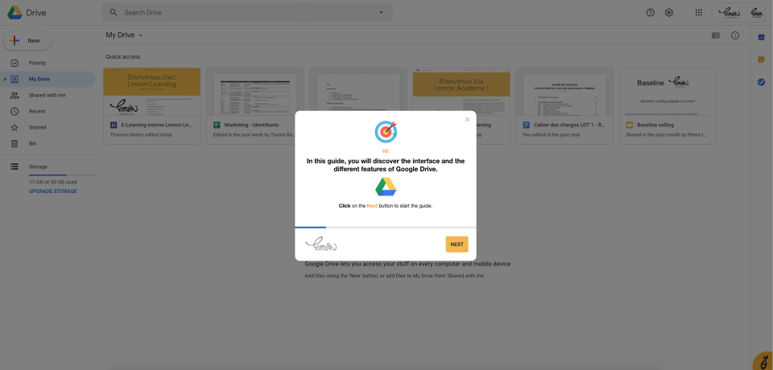Screen dimensions: 773x370
Task: Open the Settings gear icon
Action: tap(669, 12)
